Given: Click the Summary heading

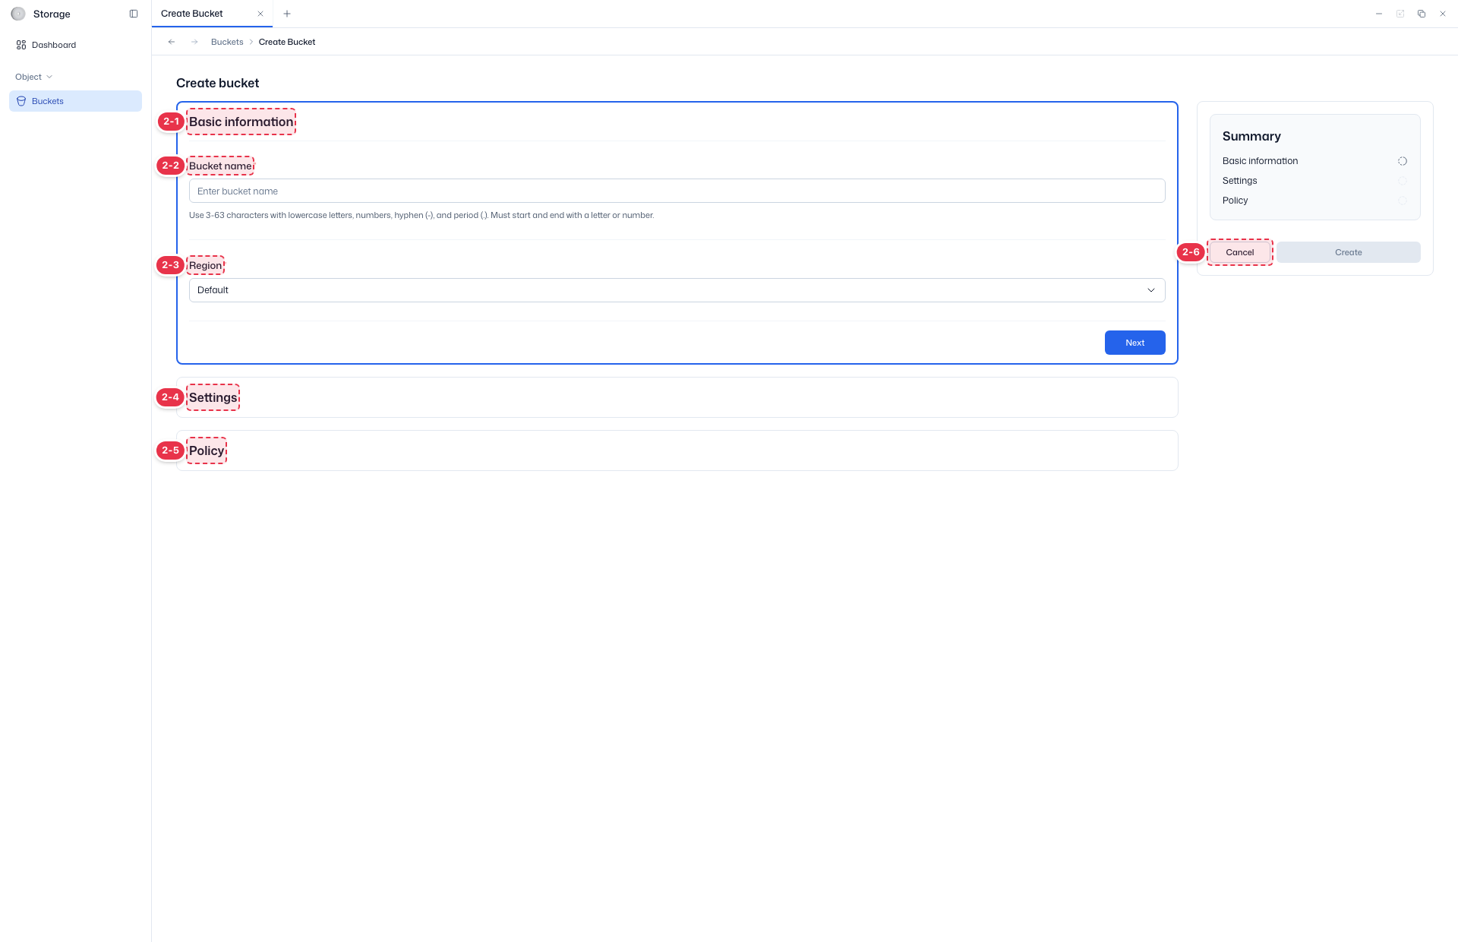Looking at the screenshot, I should [1251, 136].
